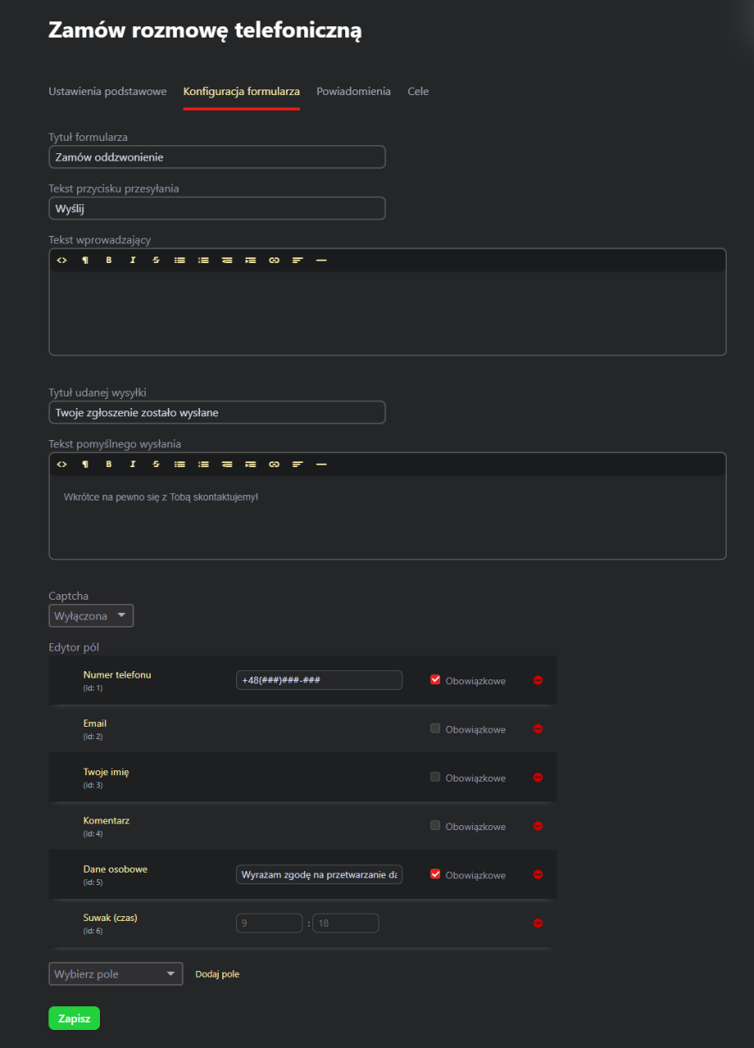Click the Dodaj pole link

pos(217,974)
